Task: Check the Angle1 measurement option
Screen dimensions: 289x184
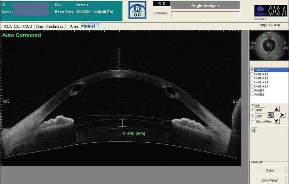Action: point(252,90)
